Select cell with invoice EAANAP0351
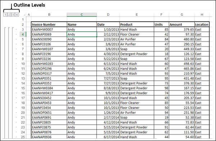 coord(49,78)
